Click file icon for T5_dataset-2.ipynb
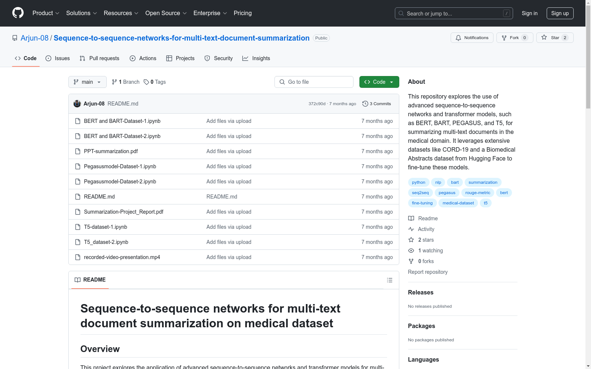 [78, 242]
